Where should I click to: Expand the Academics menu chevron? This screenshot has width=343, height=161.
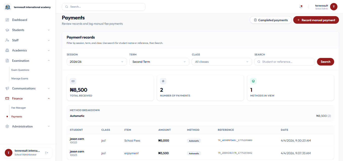click(x=49, y=50)
